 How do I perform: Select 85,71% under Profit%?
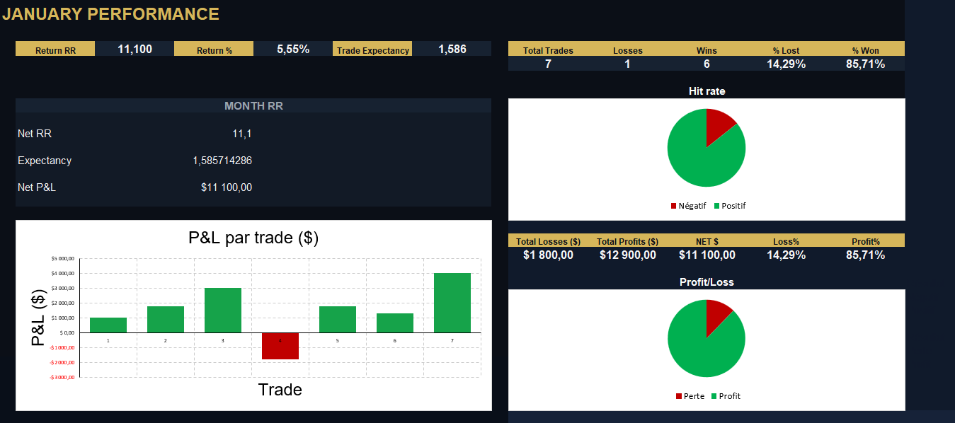[865, 255]
